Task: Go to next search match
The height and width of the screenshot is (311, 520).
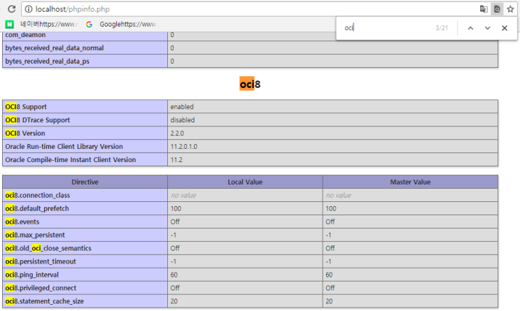Action: click(487, 28)
